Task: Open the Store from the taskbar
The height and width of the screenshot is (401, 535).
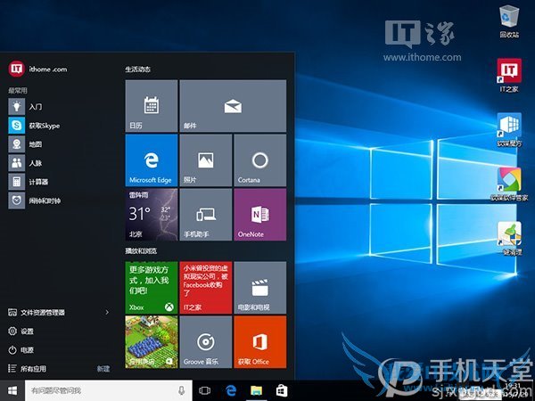Action: (x=282, y=390)
